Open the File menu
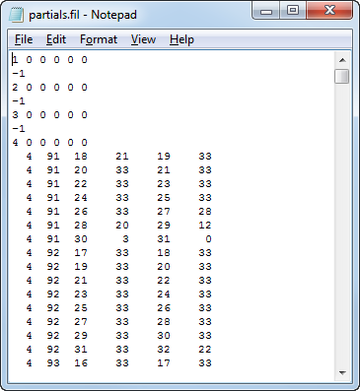360x391 pixels. click(x=24, y=39)
